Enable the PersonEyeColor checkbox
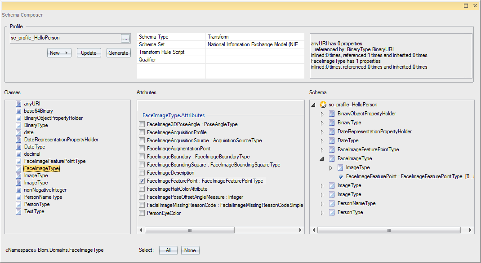 (x=142, y=213)
